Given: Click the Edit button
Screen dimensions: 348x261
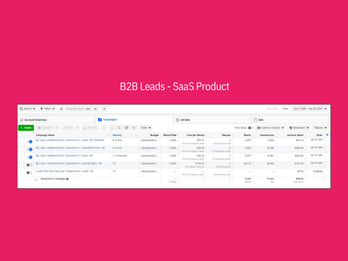Looking at the screenshot, I should (x=68, y=128).
